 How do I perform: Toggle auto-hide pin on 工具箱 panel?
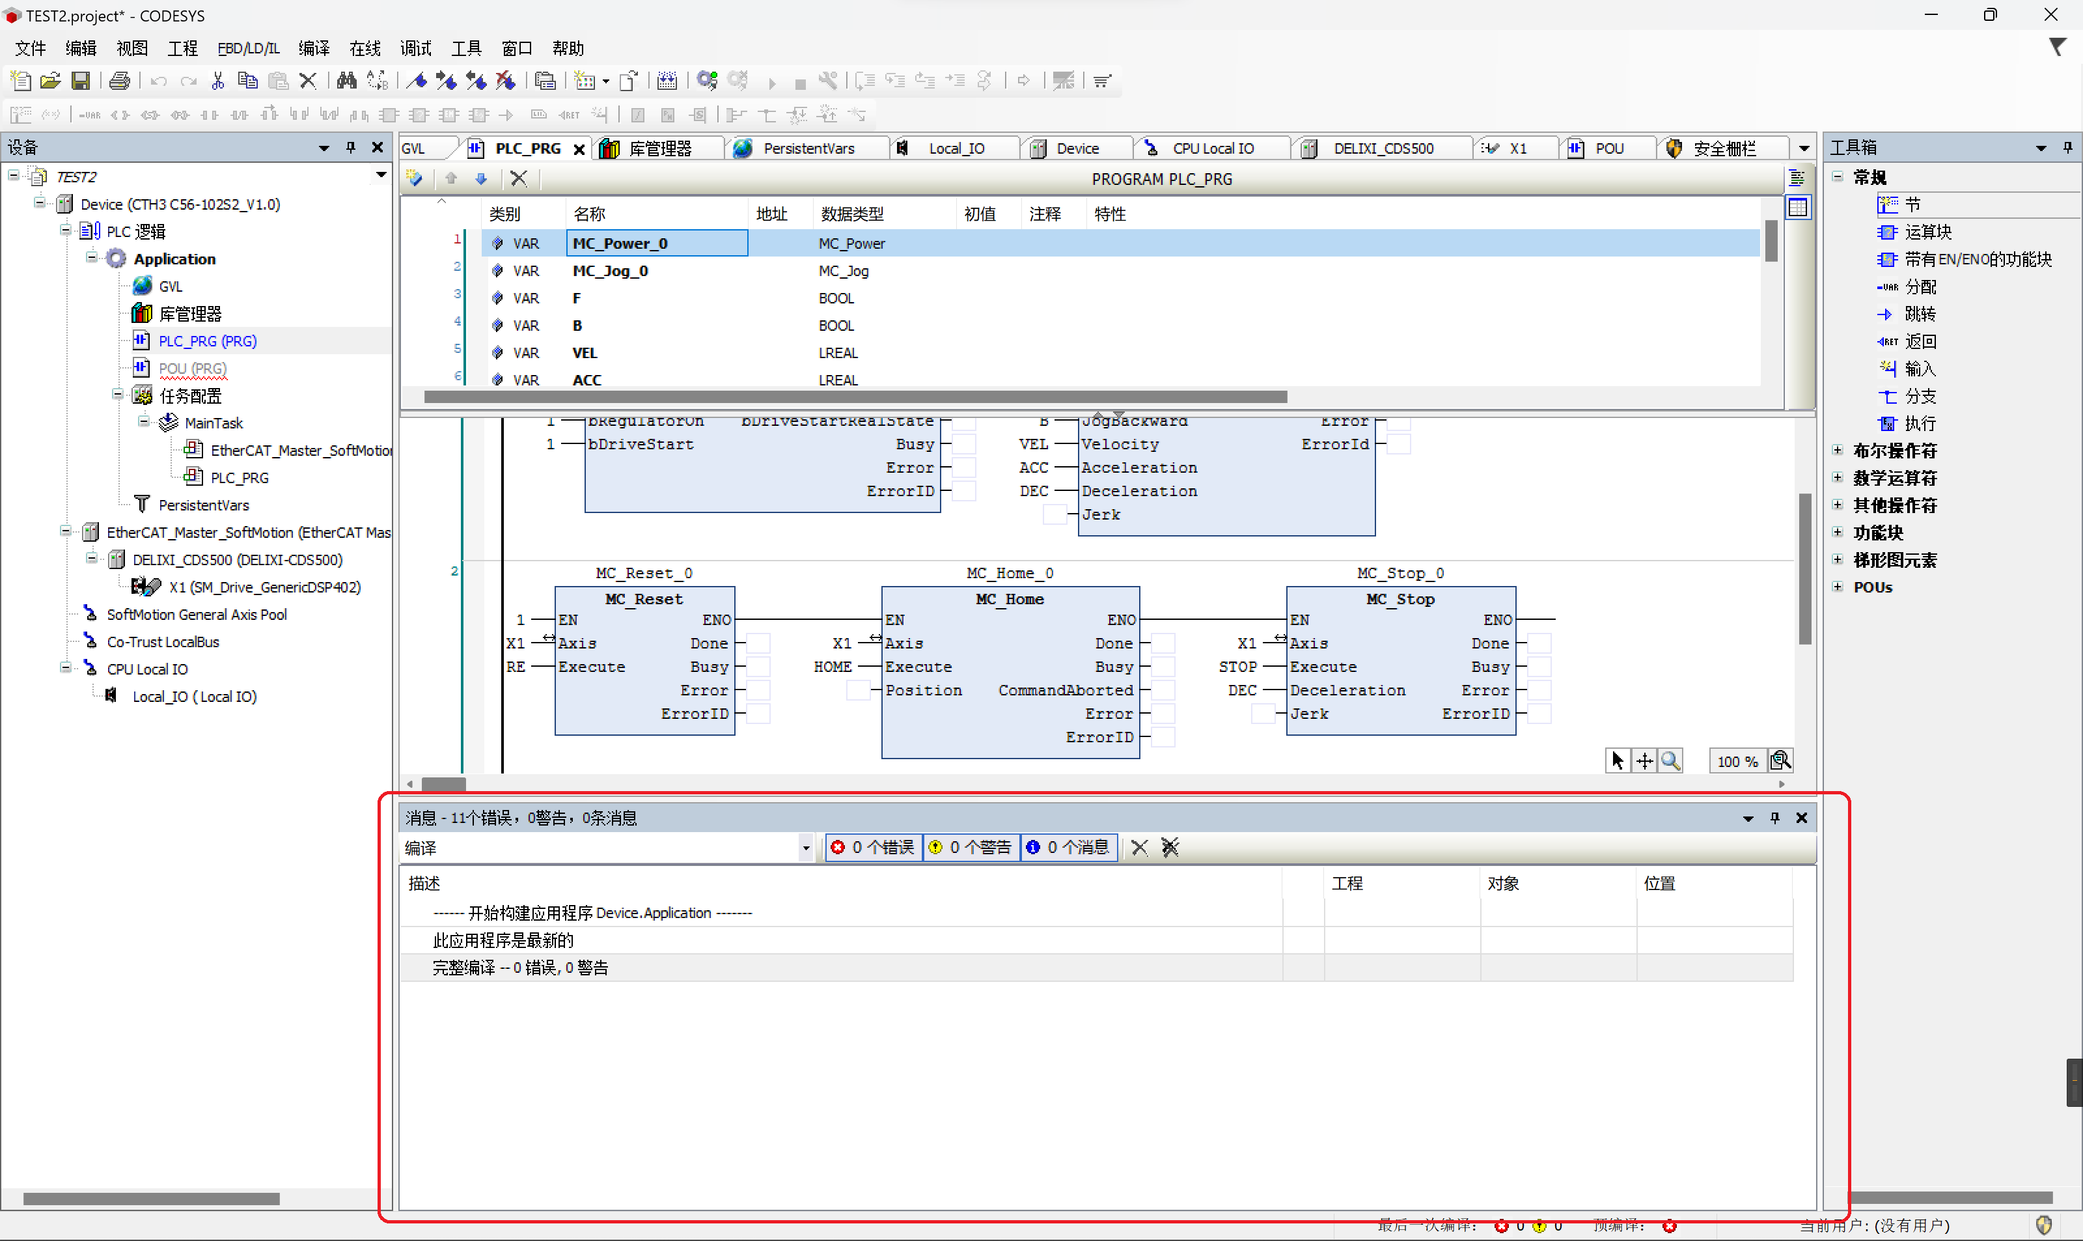click(2067, 147)
